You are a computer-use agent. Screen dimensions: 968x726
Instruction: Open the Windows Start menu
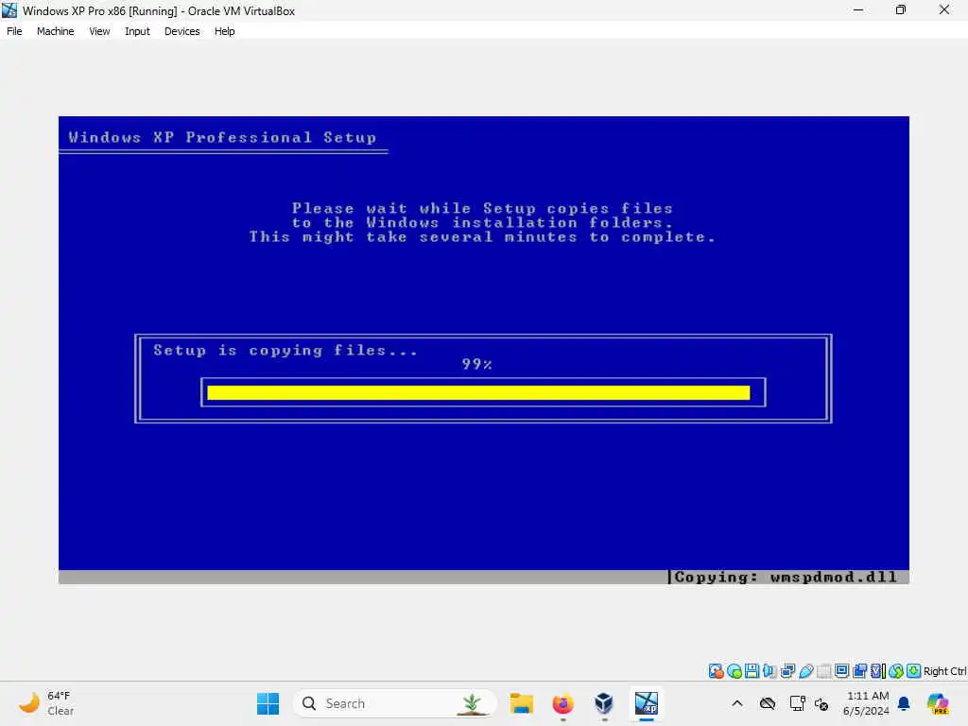click(x=268, y=703)
